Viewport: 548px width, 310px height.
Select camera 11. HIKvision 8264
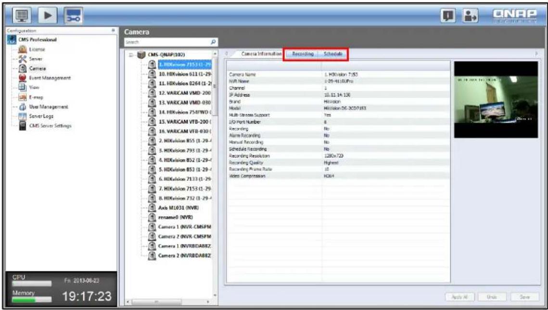[x=185, y=84]
